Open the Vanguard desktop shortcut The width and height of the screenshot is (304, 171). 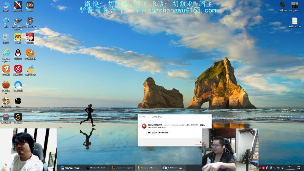(x=6, y=118)
